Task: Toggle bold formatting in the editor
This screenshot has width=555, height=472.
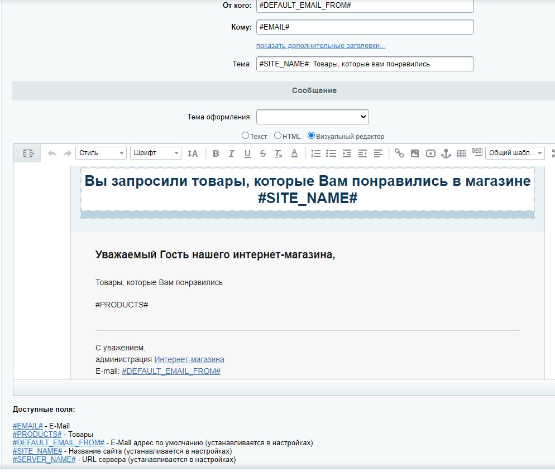Action: pyautogui.click(x=216, y=153)
